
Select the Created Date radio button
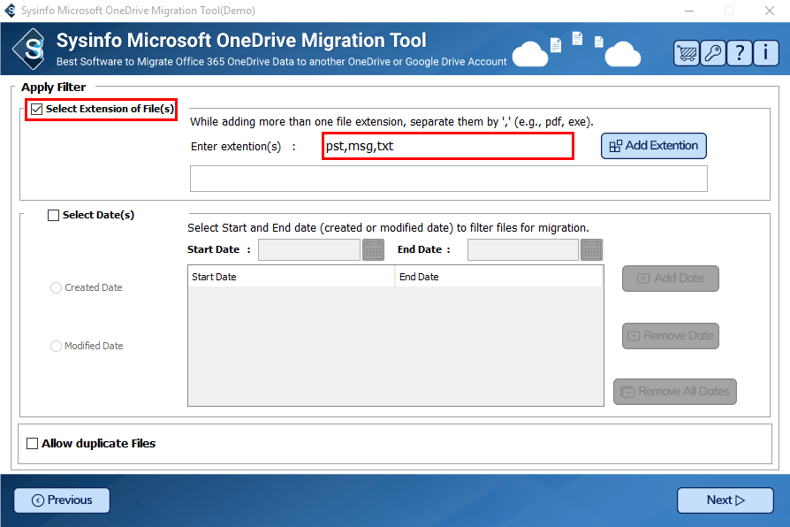pyautogui.click(x=57, y=288)
